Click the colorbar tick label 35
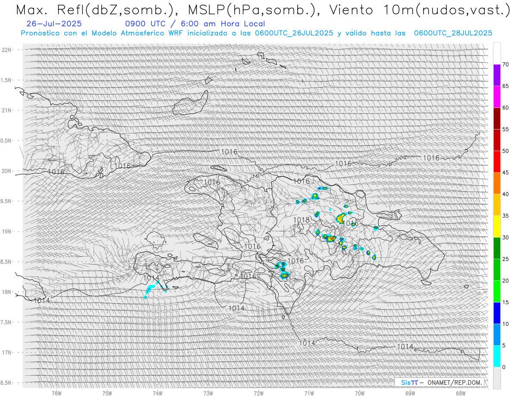The height and width of the screenshot is (399, 517). point(505,216)
